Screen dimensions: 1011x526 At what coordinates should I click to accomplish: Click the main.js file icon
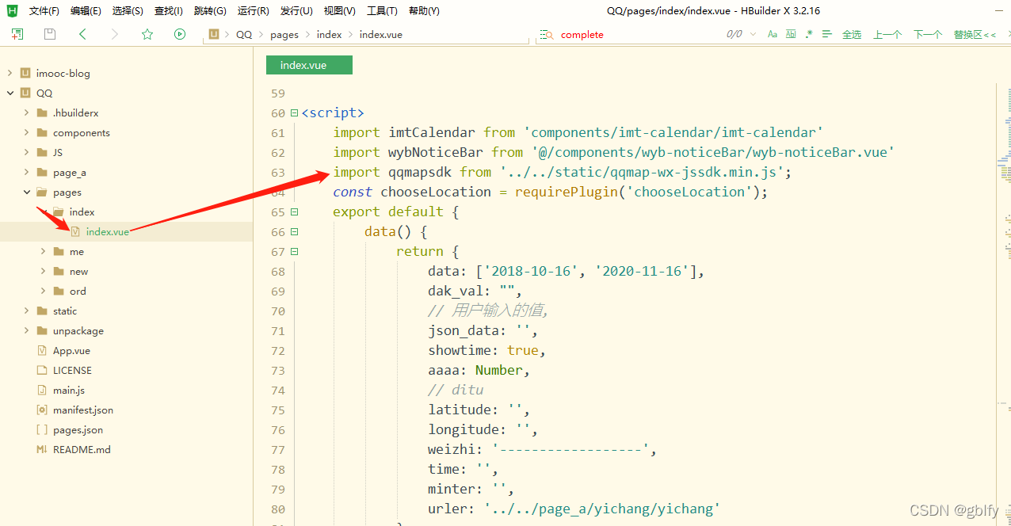(42, 390)
